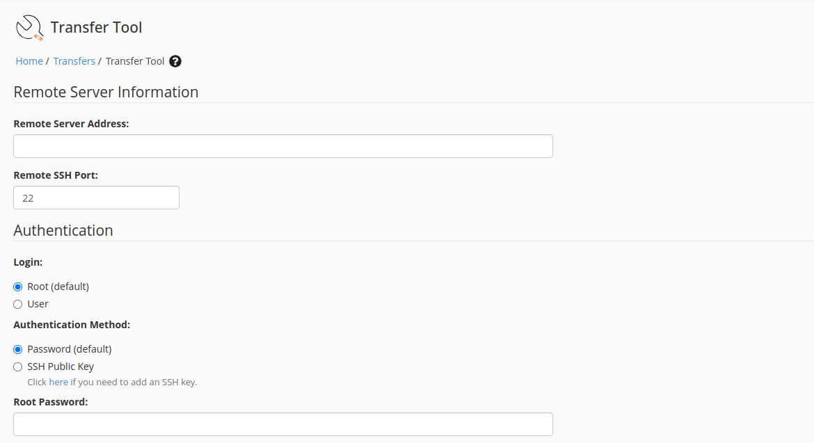Viewport: 814px width, 443px height.
Task: Click the Root Password label
Action: (x=50, y=401)
